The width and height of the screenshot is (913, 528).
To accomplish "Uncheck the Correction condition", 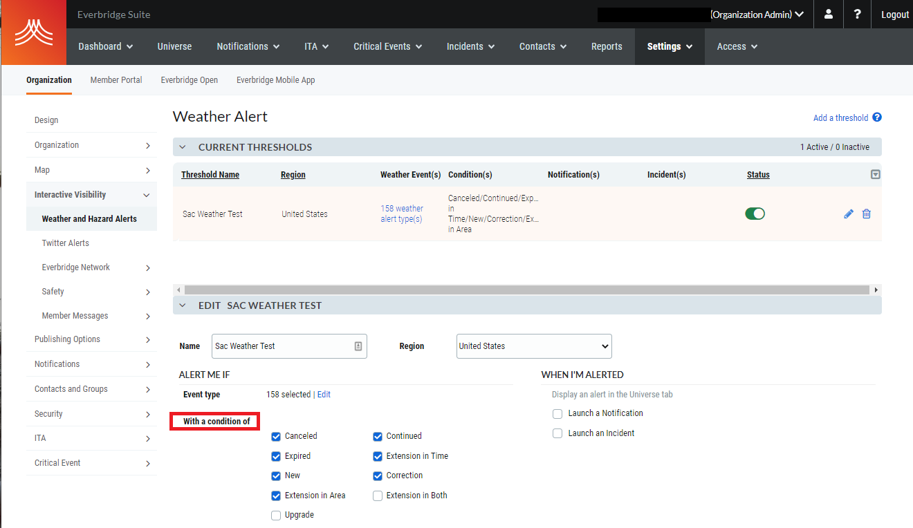I will (x=378, y=475).
